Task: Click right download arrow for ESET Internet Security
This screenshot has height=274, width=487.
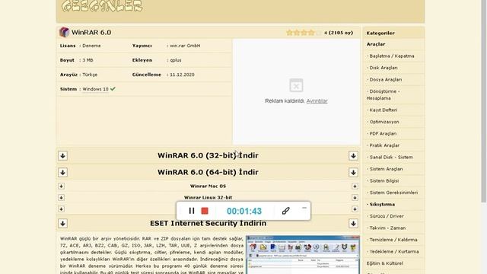Action: click(x=353, y=223)
